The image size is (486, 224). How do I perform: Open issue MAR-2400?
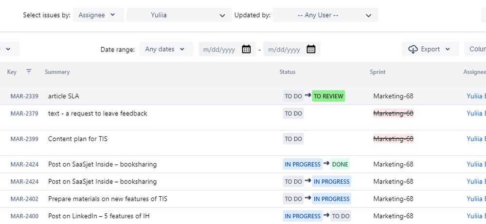(24, 216)
